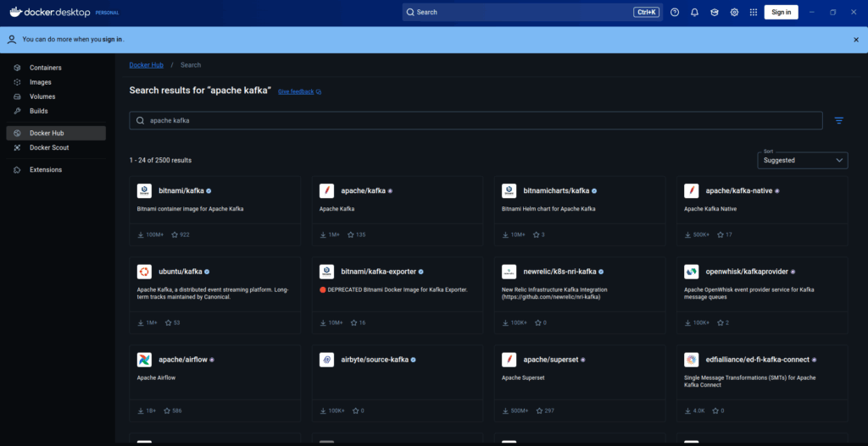Open Images in the sidebar
868x446 pixels.
56,82
